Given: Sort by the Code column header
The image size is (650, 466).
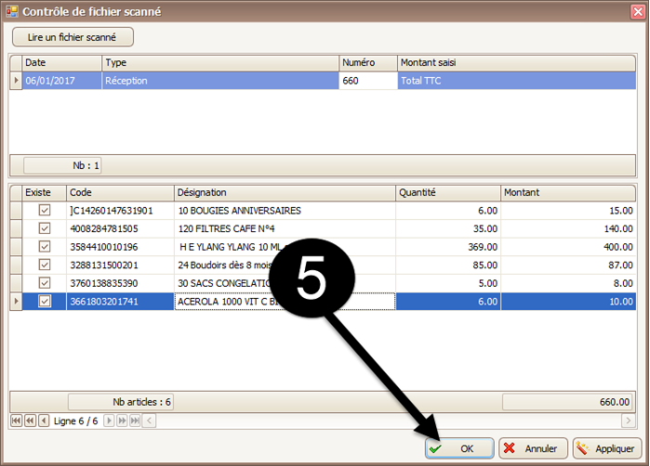Looking at the screenshot, I should tap(120, 192).
